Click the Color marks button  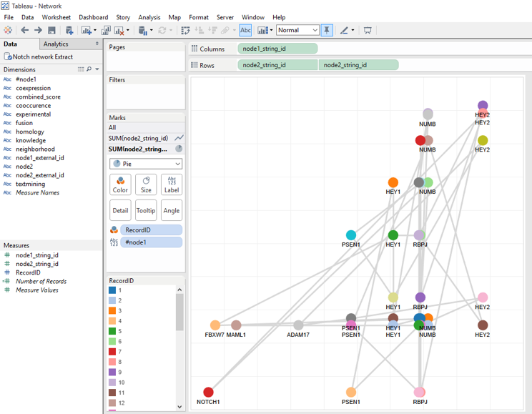pos(120,184)
